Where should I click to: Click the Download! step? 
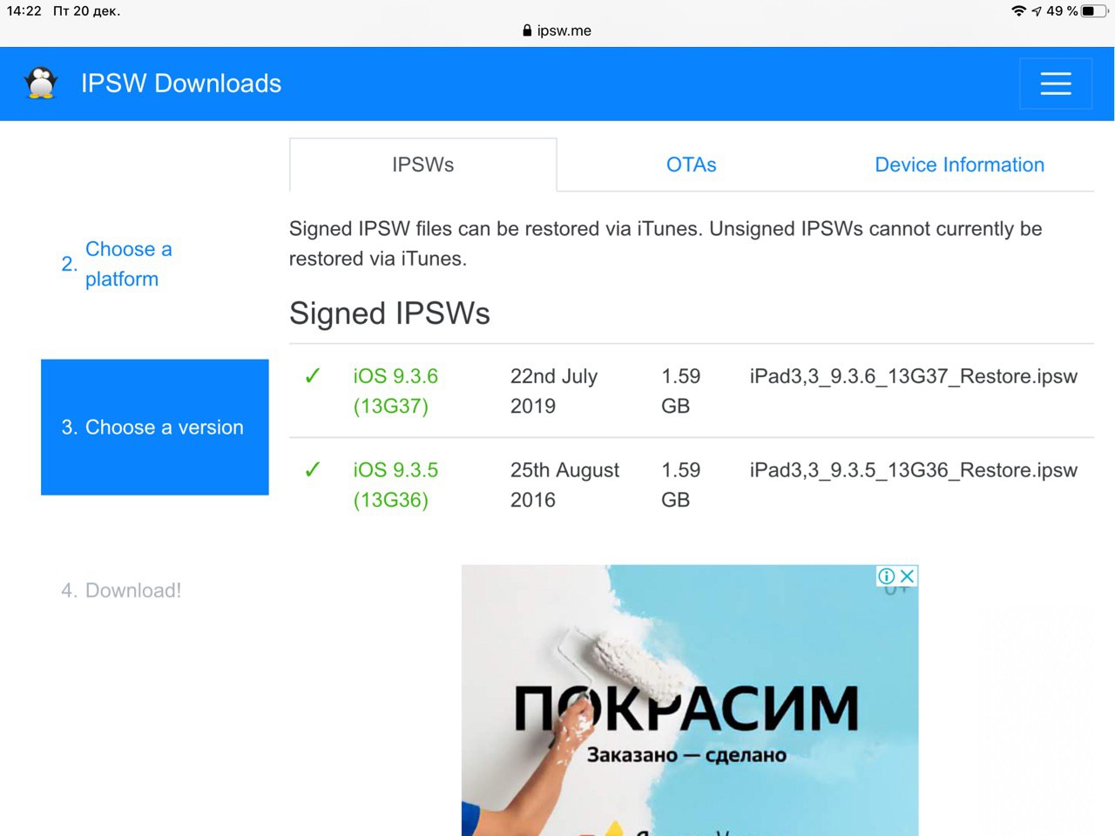[121, 590]
